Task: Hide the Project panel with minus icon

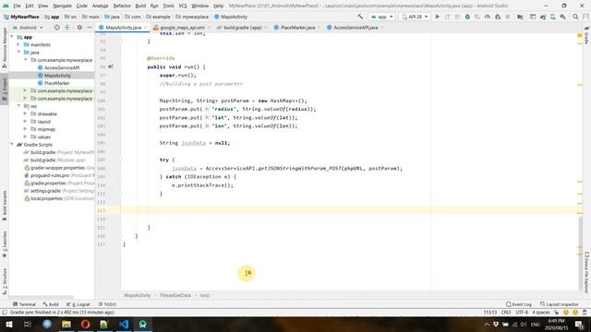Action: (90, 28)
